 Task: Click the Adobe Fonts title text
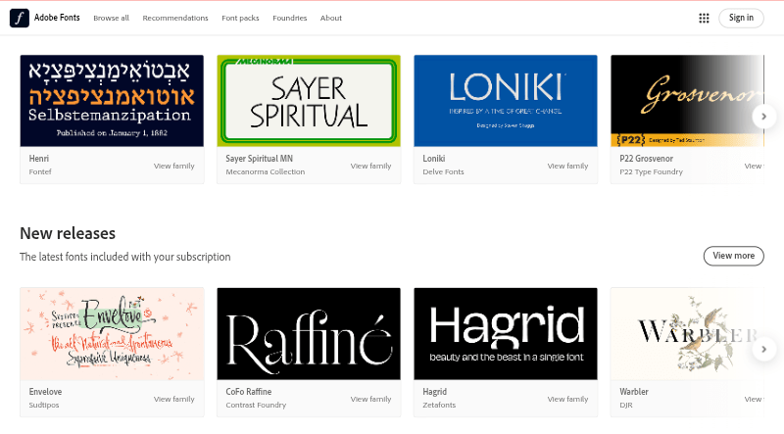57,18
